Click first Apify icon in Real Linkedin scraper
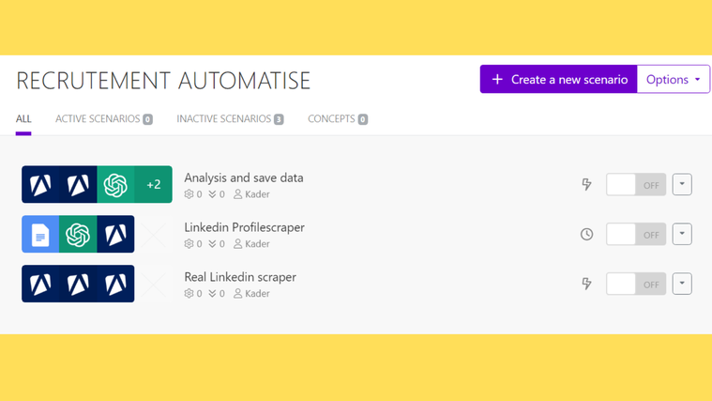The image size is (712, 401). [40, 284]
